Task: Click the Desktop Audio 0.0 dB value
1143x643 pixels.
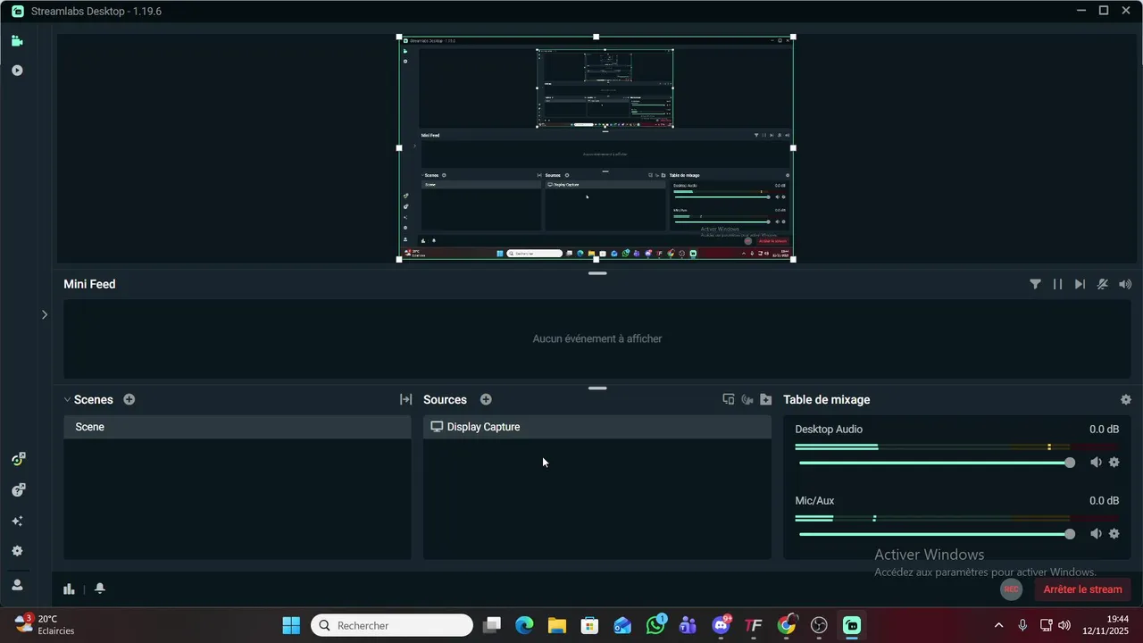Action: [1104, 430]
